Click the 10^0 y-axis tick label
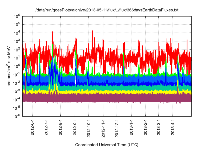 tap(17, 66)
